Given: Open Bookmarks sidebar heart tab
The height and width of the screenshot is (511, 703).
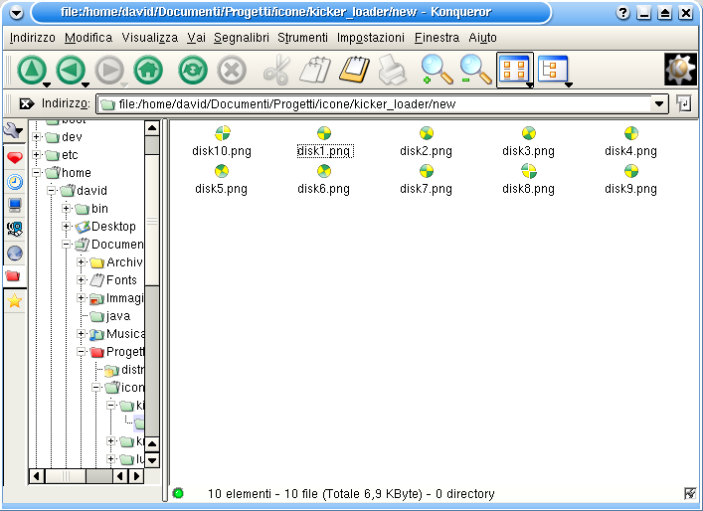Looking at the screenshot, I should [x=14, y=157].
